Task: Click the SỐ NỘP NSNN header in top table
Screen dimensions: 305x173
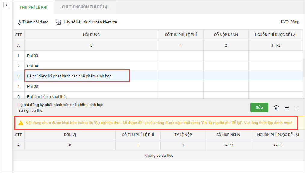Action: pyautogui.click(x=226, y=35)
